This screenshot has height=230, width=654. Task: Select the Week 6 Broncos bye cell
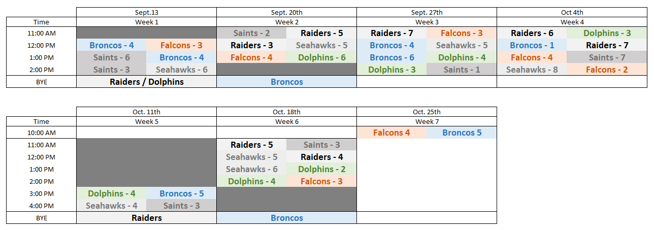(286, 218)
